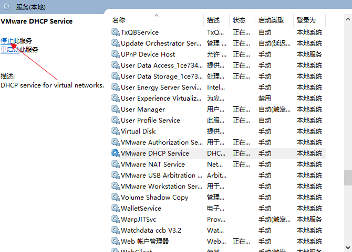Click the DHC... description of VMware DHCP Service

216,154
